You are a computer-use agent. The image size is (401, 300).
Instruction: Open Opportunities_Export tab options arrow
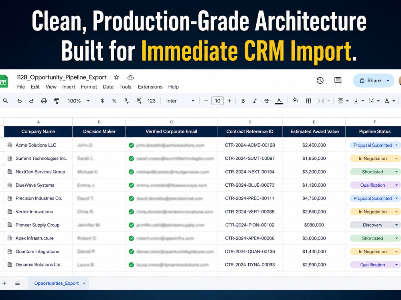[84, 283]
